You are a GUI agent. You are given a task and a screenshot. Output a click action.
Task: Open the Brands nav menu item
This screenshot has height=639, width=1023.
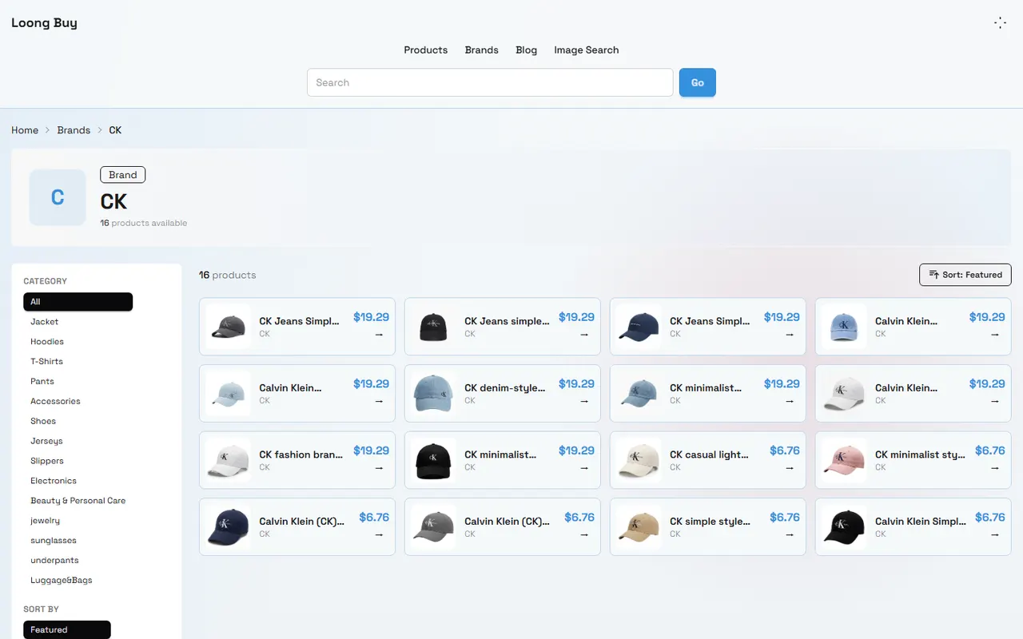point(481,50)
